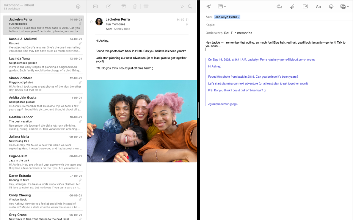
Task: Click the filter messages icon in Inkomend header
Action: pyautogui.click(x=78, y=7)
